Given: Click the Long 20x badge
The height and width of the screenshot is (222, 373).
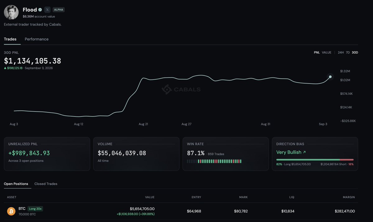Looking at the screenshot, I should tap(35, 209).
